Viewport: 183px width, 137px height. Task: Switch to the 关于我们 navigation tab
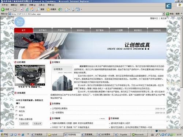[42, 30]
